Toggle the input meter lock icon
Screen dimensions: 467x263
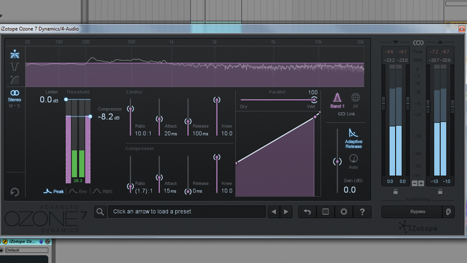(396, 191)
